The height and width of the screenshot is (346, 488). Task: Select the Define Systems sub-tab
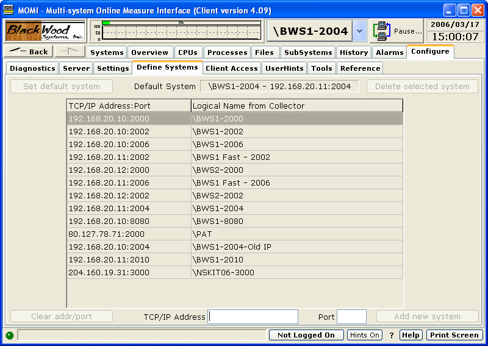coord(167,67)
